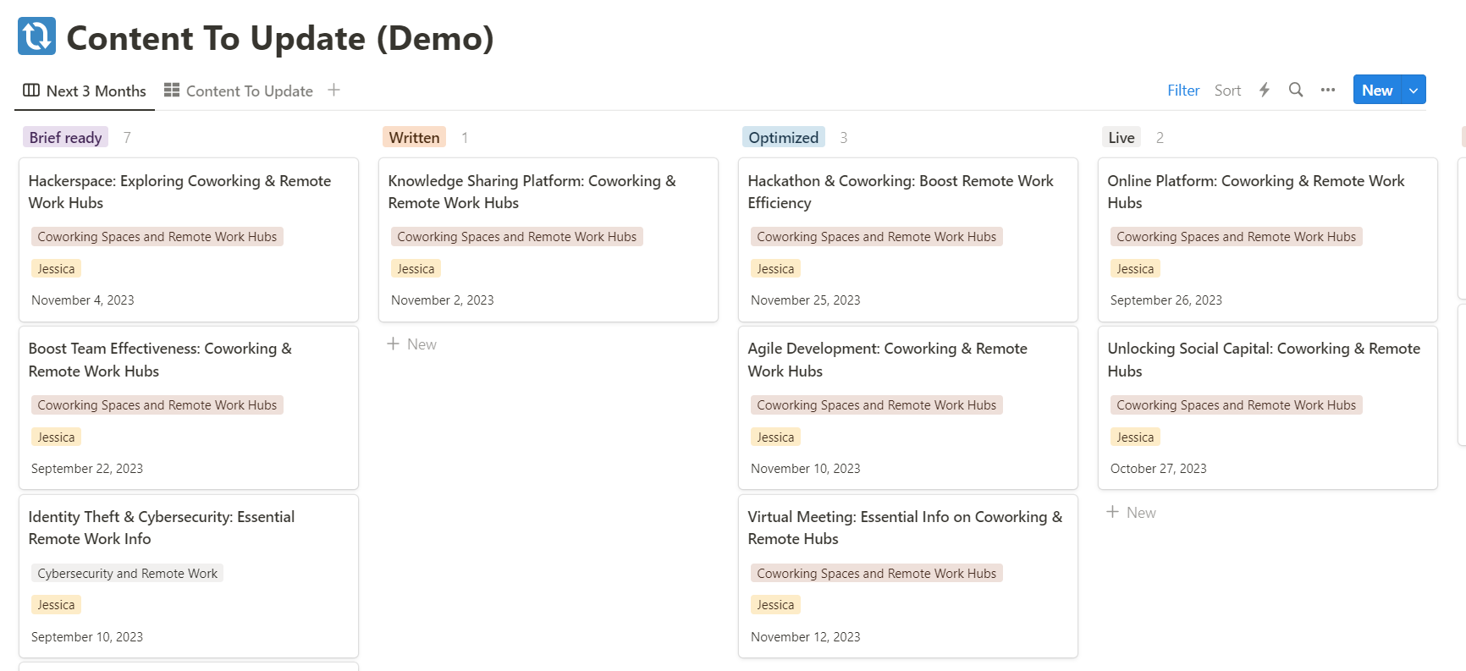Open Unlocking Social Capital card
This screenshot has height=671, width=1466.
pyautogui.click(x=1263, y=360)
